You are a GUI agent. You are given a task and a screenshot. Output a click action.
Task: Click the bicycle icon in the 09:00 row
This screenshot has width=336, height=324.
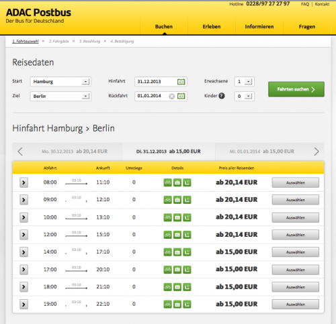pyautogui.click(x=167, y=200)
